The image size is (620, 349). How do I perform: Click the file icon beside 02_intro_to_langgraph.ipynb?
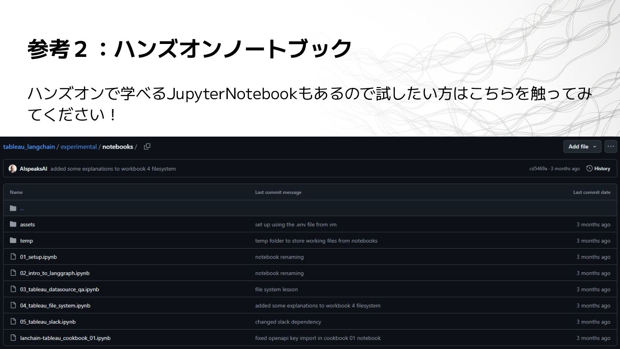pos(13,273)
